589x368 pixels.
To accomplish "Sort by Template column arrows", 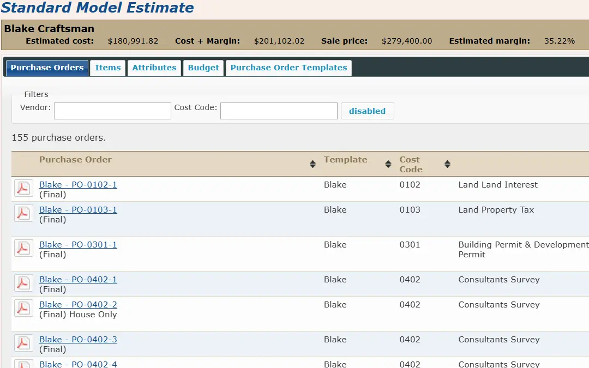I will coord(388,164).
